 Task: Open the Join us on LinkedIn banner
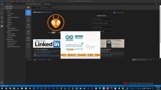click(x=47, y=43)
